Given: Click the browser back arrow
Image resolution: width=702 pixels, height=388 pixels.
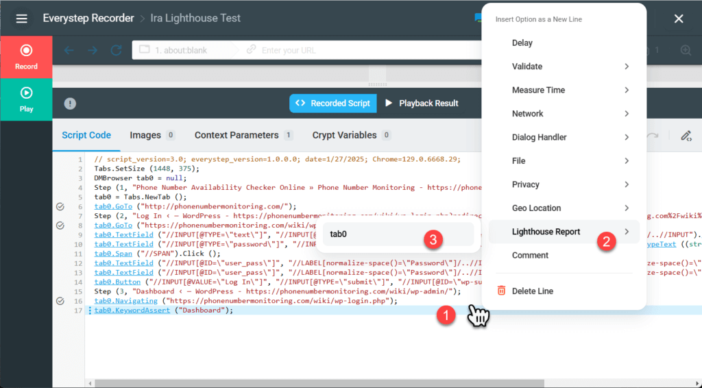Looking at the screenshot, I should point(69,50).
